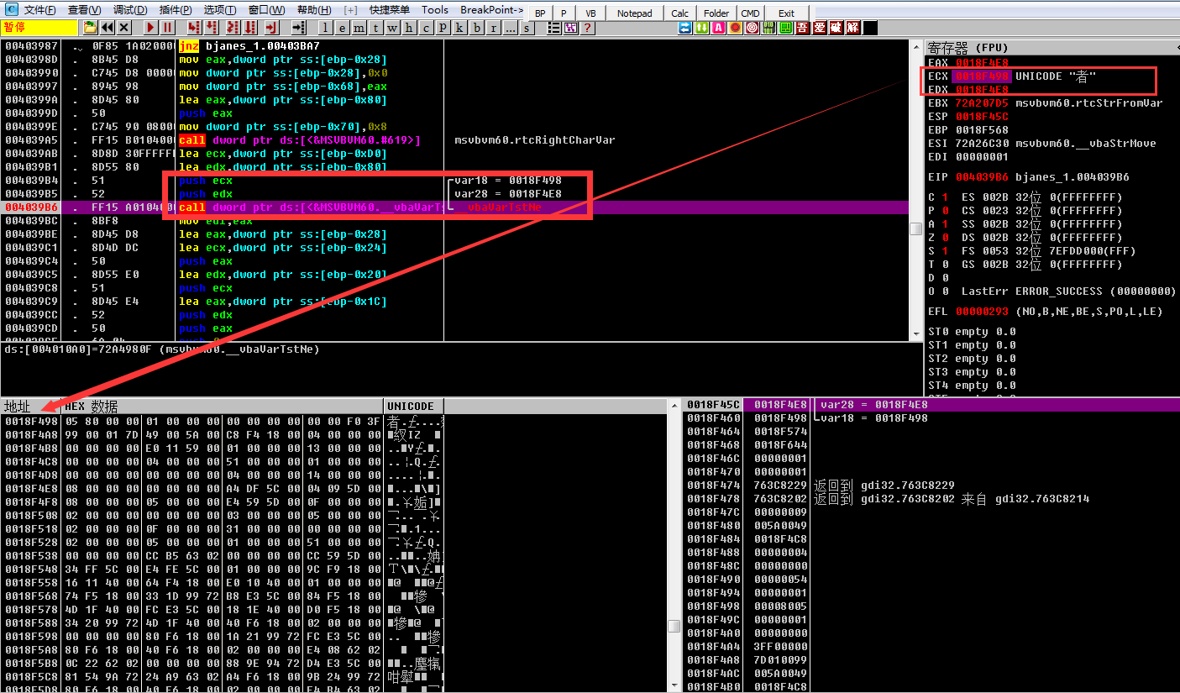This screenshot has height=693, width=1180.
Task: Open the 插件(P) menu
Action: (175, 10)
